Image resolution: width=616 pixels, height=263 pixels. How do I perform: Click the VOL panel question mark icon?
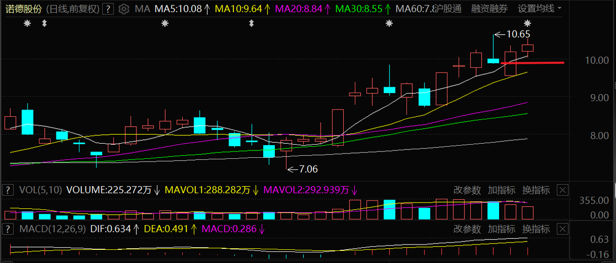(x=7, y=190)
